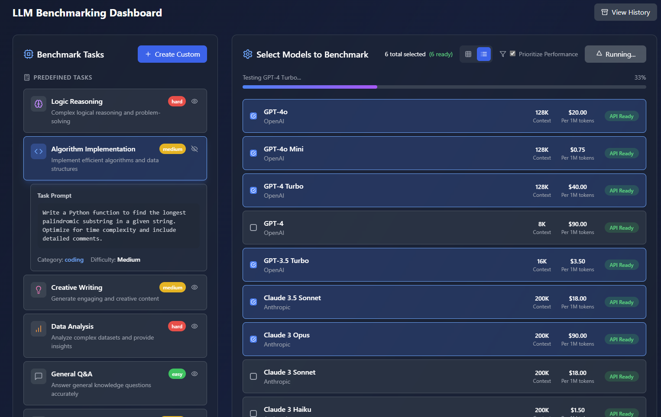Click the task prompt text box
This screenshot has height=417, width=661.
point(119,226)
